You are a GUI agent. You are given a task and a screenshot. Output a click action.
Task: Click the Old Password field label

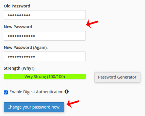coord(17,6)
